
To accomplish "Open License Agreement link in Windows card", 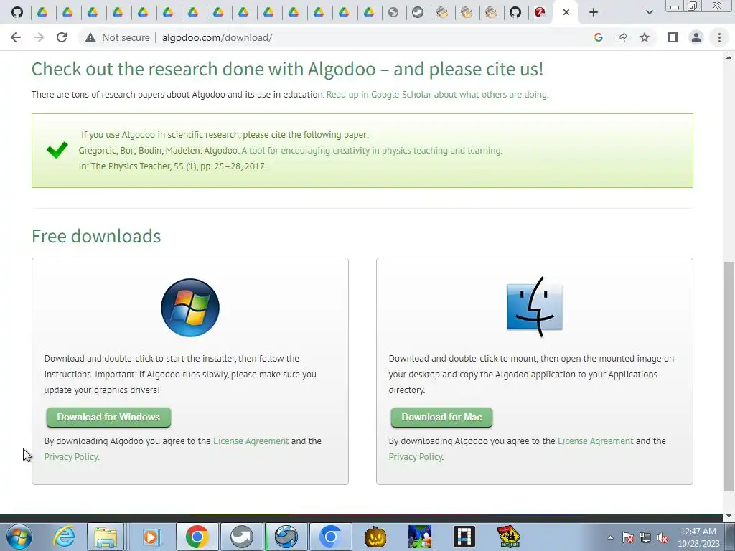I will pyautogui.click(x=251, y=441).
